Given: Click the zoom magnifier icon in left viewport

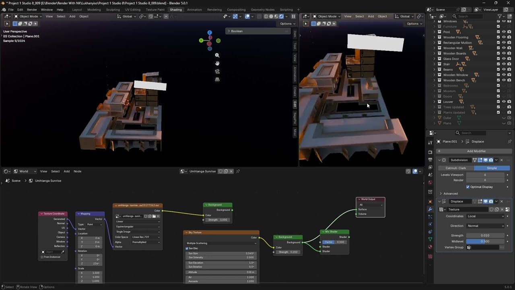Looking at the screenshot, I should [217, 55].
